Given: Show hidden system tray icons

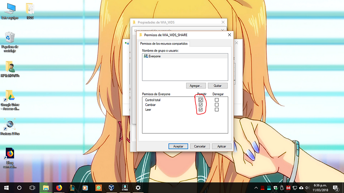Looking at the screenshot, I should coord(256,188).
